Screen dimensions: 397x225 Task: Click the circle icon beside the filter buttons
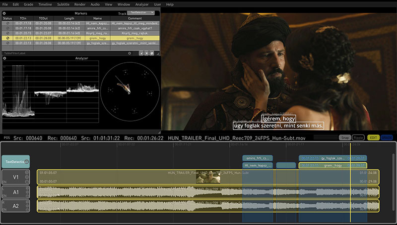coord(130,53)
